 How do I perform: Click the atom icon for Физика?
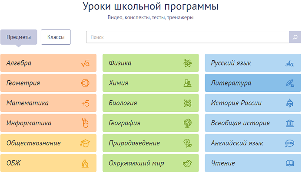click(x=187, y=63)
